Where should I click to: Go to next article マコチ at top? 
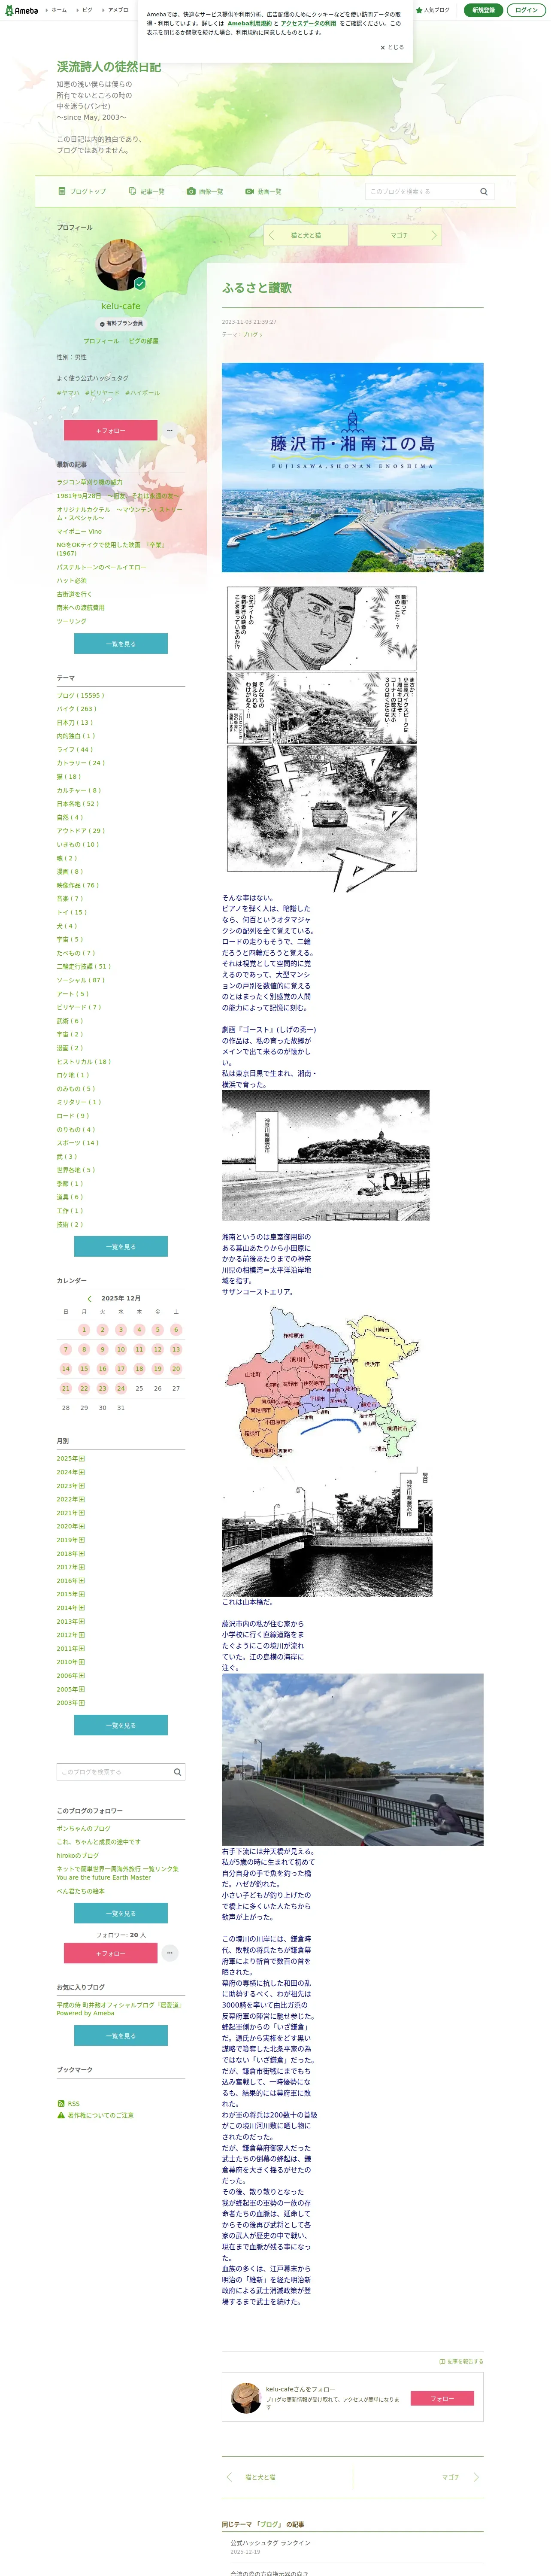coord(399,235)
